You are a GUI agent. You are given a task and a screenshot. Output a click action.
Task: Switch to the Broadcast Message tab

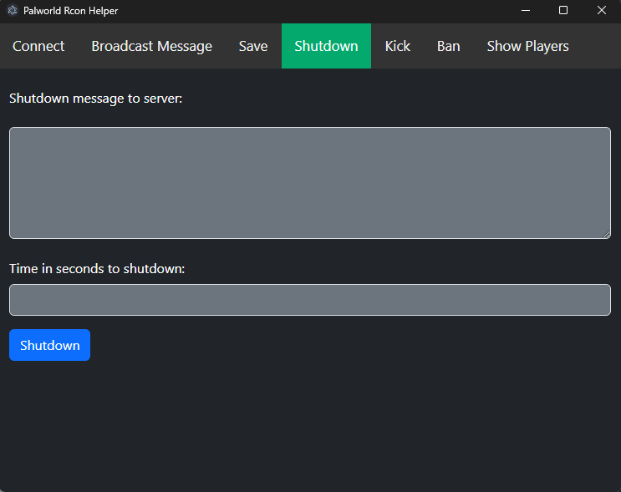tap(151, 46)
